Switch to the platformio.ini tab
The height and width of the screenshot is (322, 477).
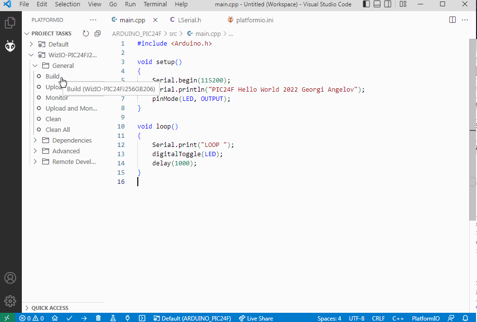click(254, 20)
